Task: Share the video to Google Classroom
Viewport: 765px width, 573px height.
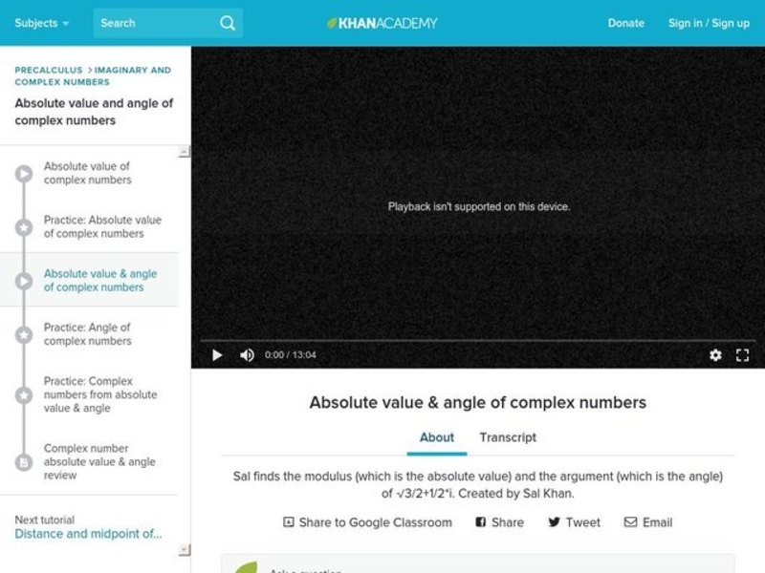Action: click(x=368, y=522)
